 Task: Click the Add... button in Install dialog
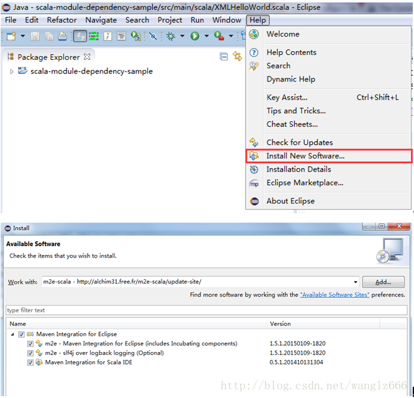384,282
